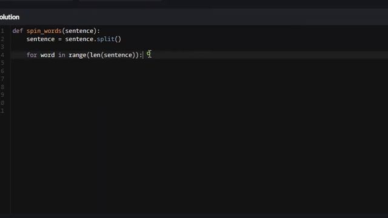
Task: Click the 'word' loop variable
Action: coord(47,55)
